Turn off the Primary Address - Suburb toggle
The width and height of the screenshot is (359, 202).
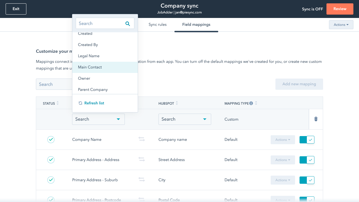click(307, 180)
